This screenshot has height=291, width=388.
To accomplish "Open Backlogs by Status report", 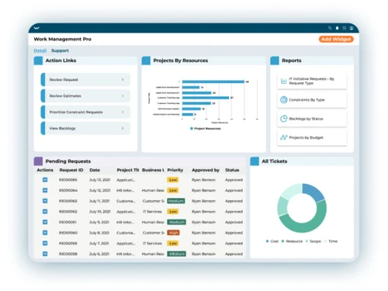I will coord(312,119).
